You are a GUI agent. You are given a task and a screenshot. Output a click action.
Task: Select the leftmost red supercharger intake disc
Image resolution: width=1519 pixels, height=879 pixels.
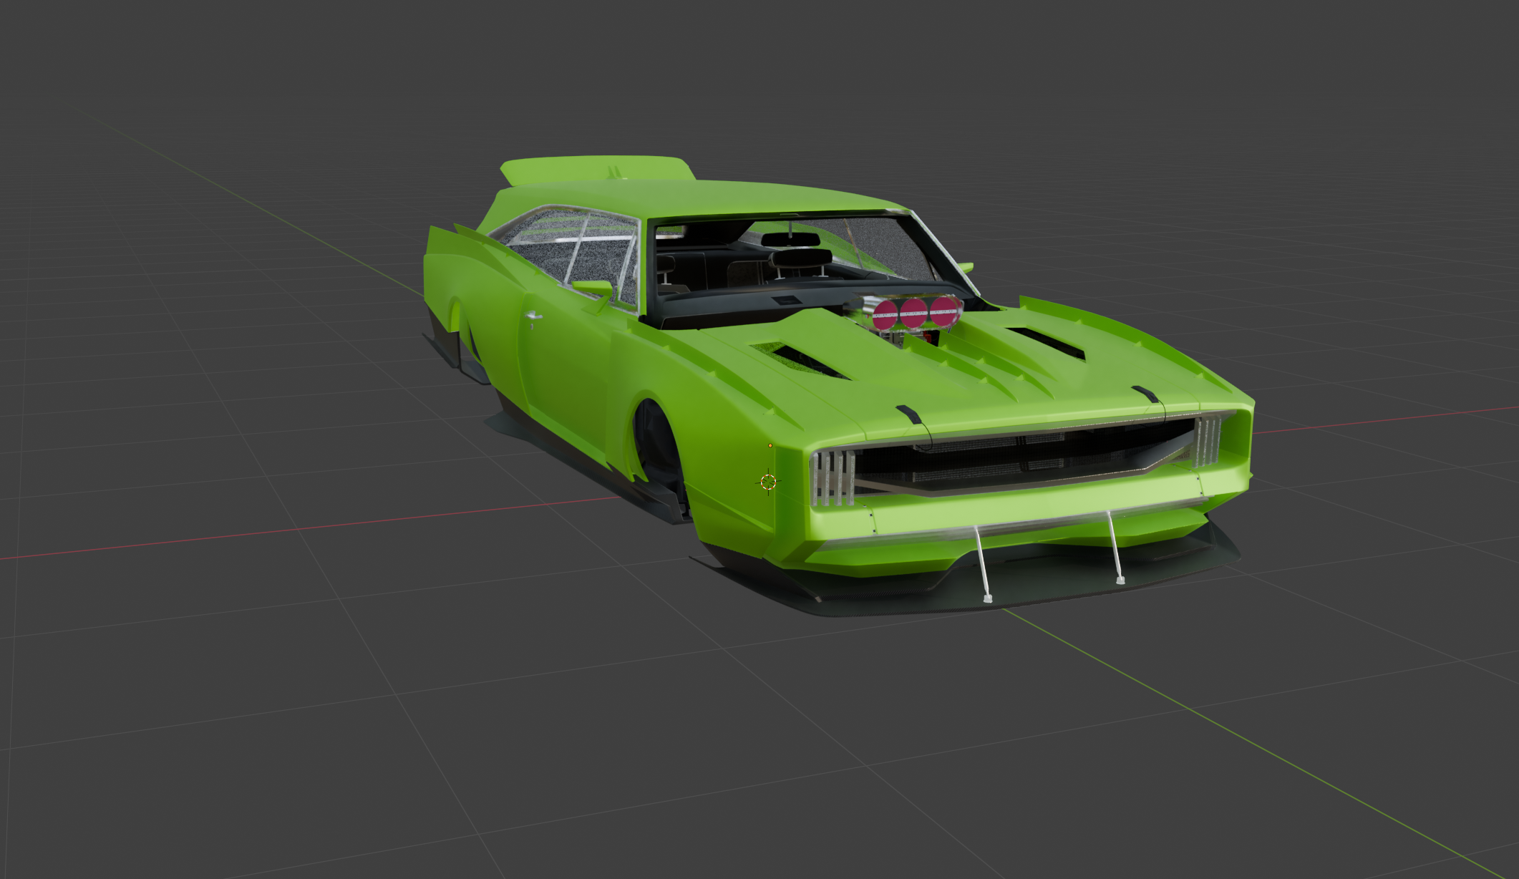point(885,315)
